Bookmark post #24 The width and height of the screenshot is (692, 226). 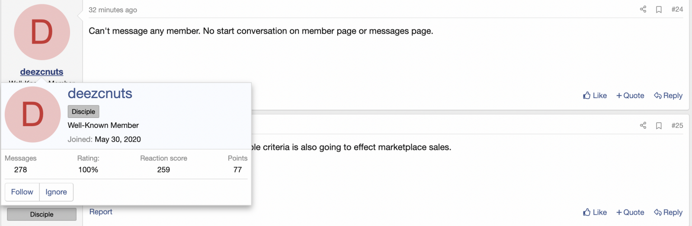[659, 10]
